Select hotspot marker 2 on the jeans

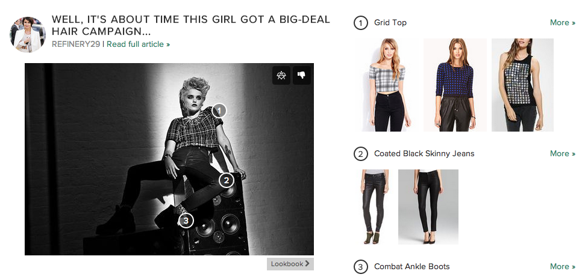click(227, 181)
